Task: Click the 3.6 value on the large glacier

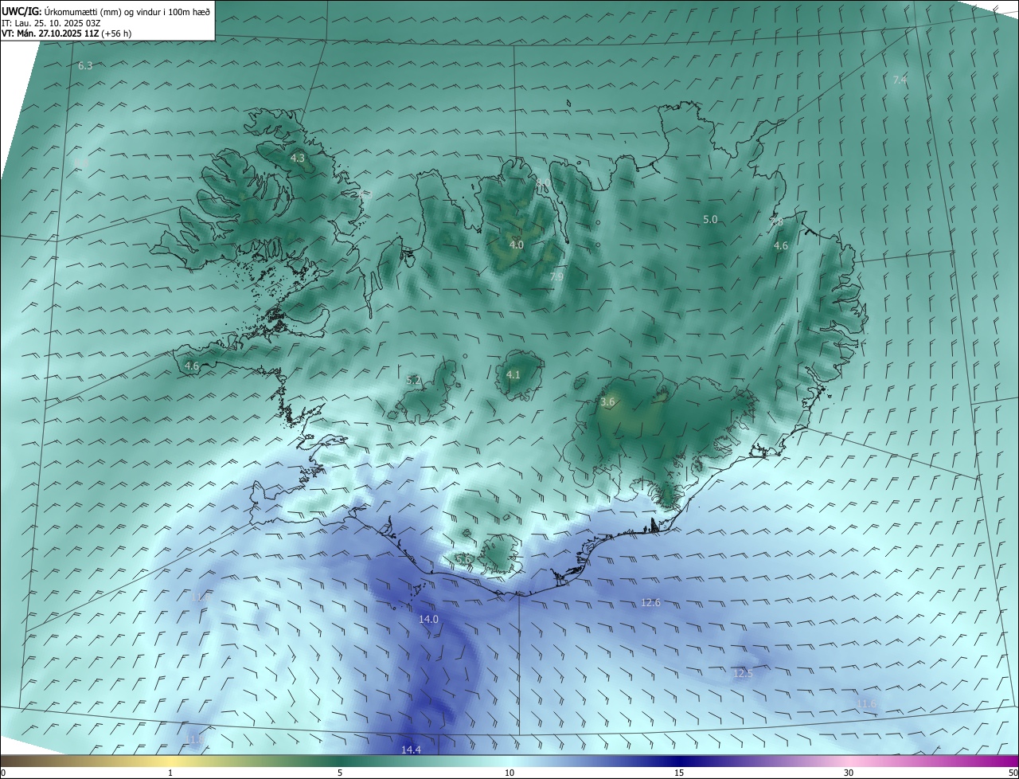Action: click(607, 402)
